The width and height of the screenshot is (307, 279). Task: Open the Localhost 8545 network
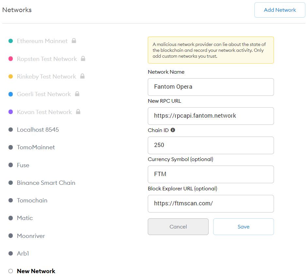click(x=38, y=130)
